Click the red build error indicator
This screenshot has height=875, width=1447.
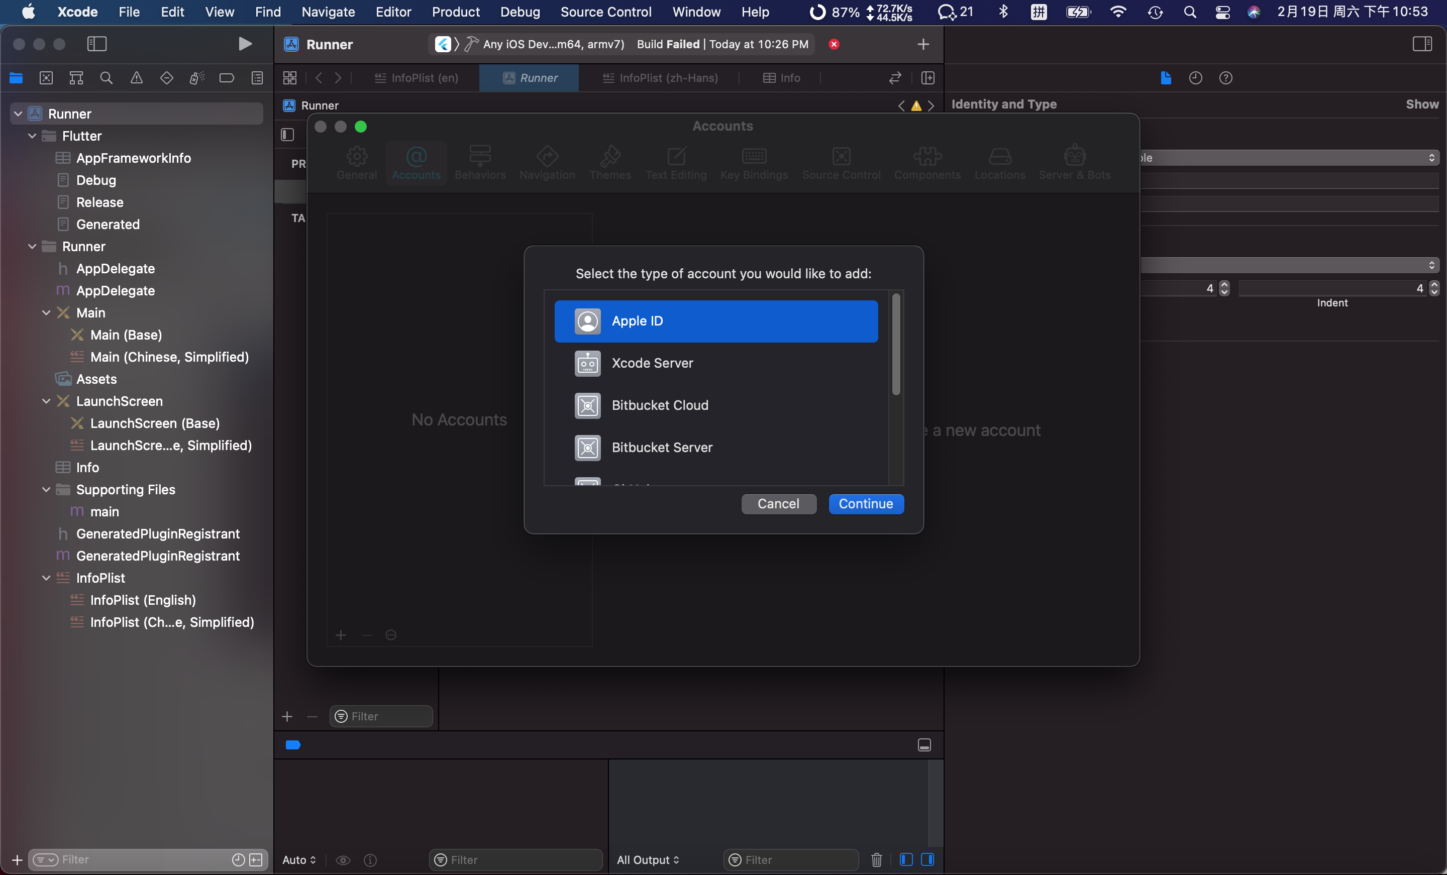(x=834, y=44)
